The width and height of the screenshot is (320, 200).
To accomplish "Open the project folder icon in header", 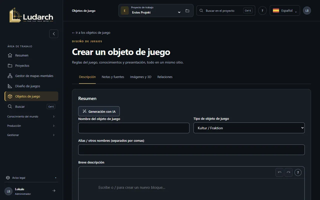I will pos(187,11).
